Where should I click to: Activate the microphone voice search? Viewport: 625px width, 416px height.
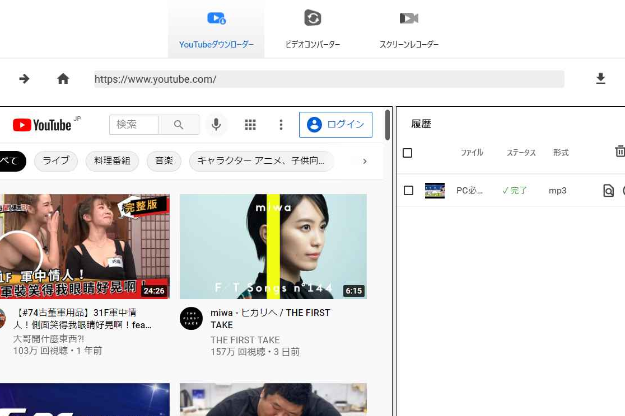(216, 125)
